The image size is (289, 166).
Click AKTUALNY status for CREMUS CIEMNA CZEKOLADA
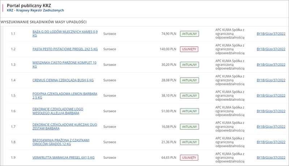point(189,80)
